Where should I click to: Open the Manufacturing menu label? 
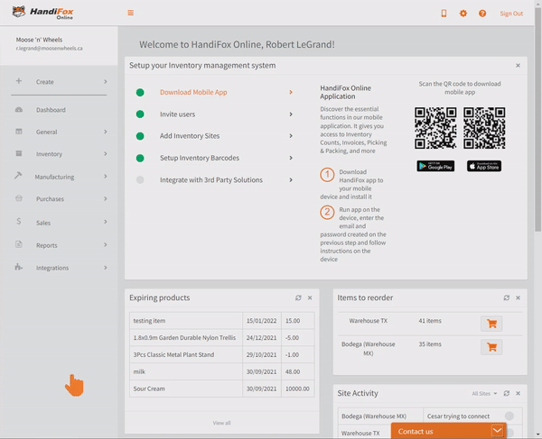pos(54,177)
